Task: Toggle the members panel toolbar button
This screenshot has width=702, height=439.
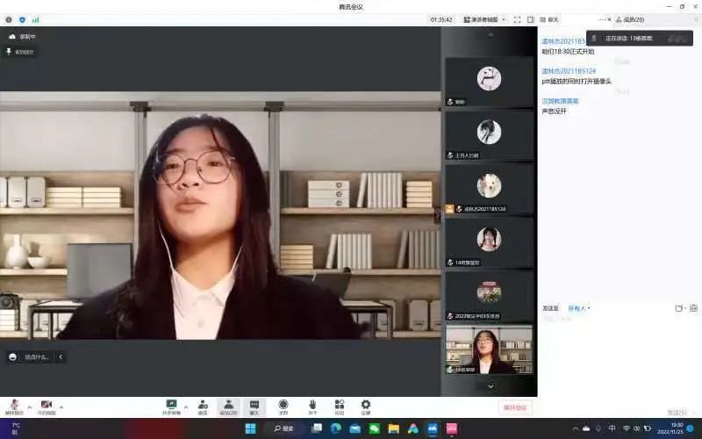Action: click(x=228, y=407)
